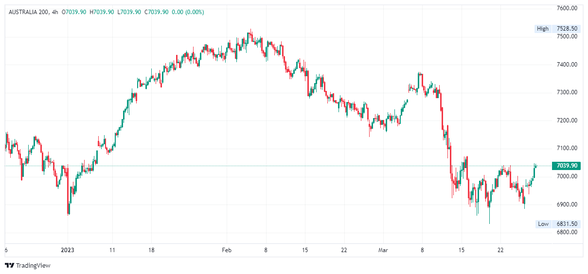Screen dimensions: 588x274
Task: Click the 7300.00 price scale label
Action: pos(567,92)
